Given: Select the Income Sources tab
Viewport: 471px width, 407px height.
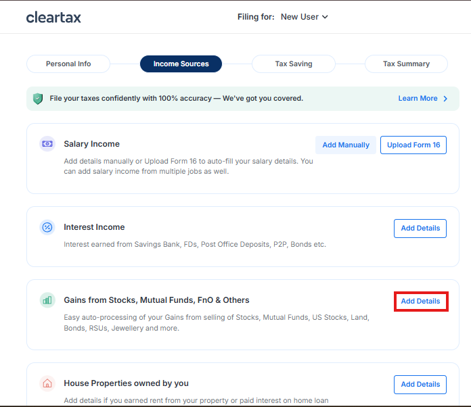Looking at the screenshot, I should click(181, 64).
